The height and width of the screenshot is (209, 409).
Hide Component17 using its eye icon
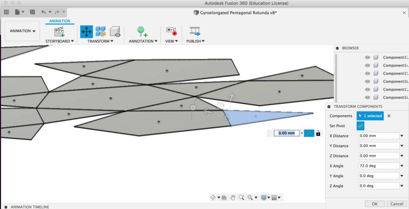point(368,89)
